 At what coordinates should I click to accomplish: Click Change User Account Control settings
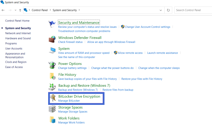pos(147,27)
